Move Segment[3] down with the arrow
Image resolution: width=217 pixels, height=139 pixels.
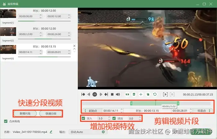[x=74, y=52]
